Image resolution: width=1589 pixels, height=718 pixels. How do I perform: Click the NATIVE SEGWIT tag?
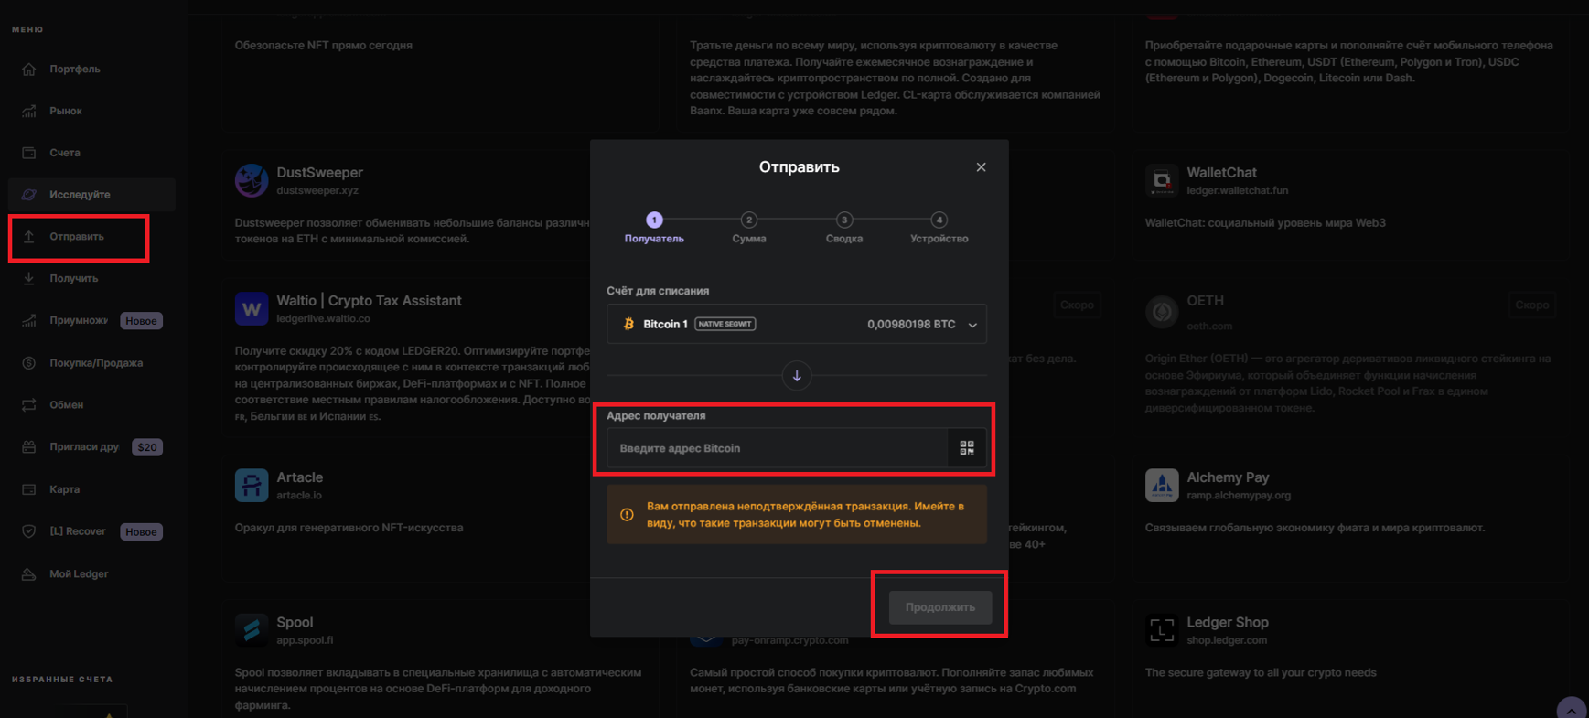click(x=725, y=324)
